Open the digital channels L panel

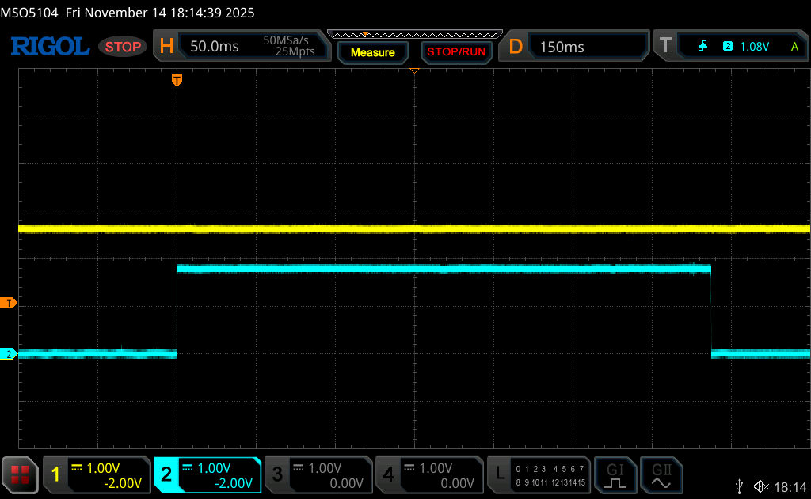tap(539, 474)
